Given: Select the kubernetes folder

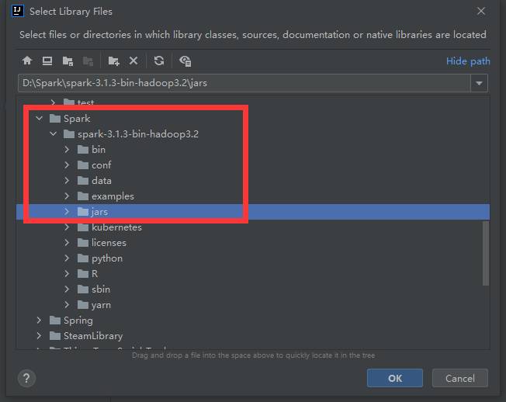Looking at the screenshot, I should pos(109,227).
